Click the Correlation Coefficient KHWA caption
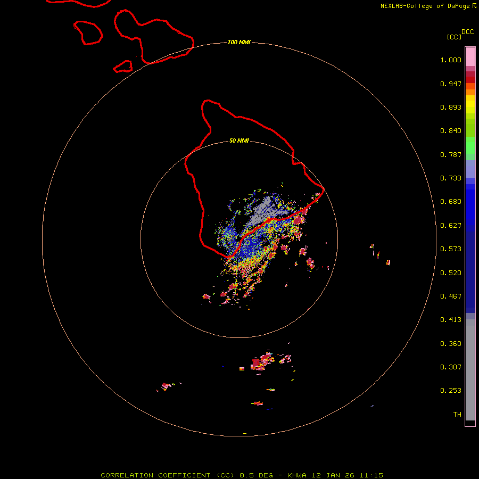This screenshot has width=479, height=479. pyautogui.click(x=242, y=475)
